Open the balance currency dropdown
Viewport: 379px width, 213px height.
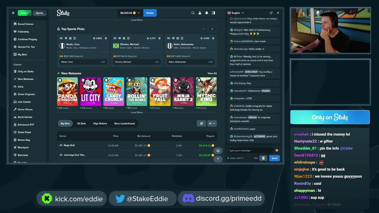[130, 13]
